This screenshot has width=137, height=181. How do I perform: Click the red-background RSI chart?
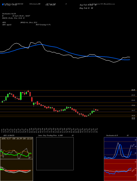[x=120, y=170]
